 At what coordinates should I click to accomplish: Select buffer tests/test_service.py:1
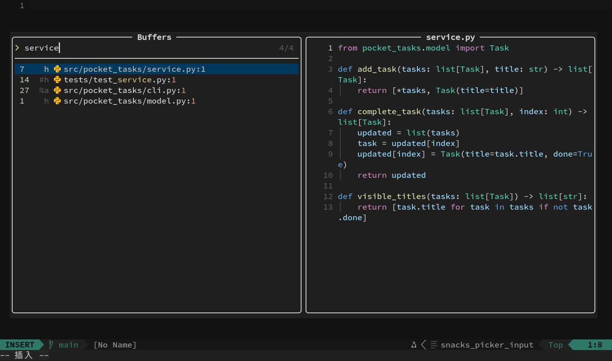[157, 80]
